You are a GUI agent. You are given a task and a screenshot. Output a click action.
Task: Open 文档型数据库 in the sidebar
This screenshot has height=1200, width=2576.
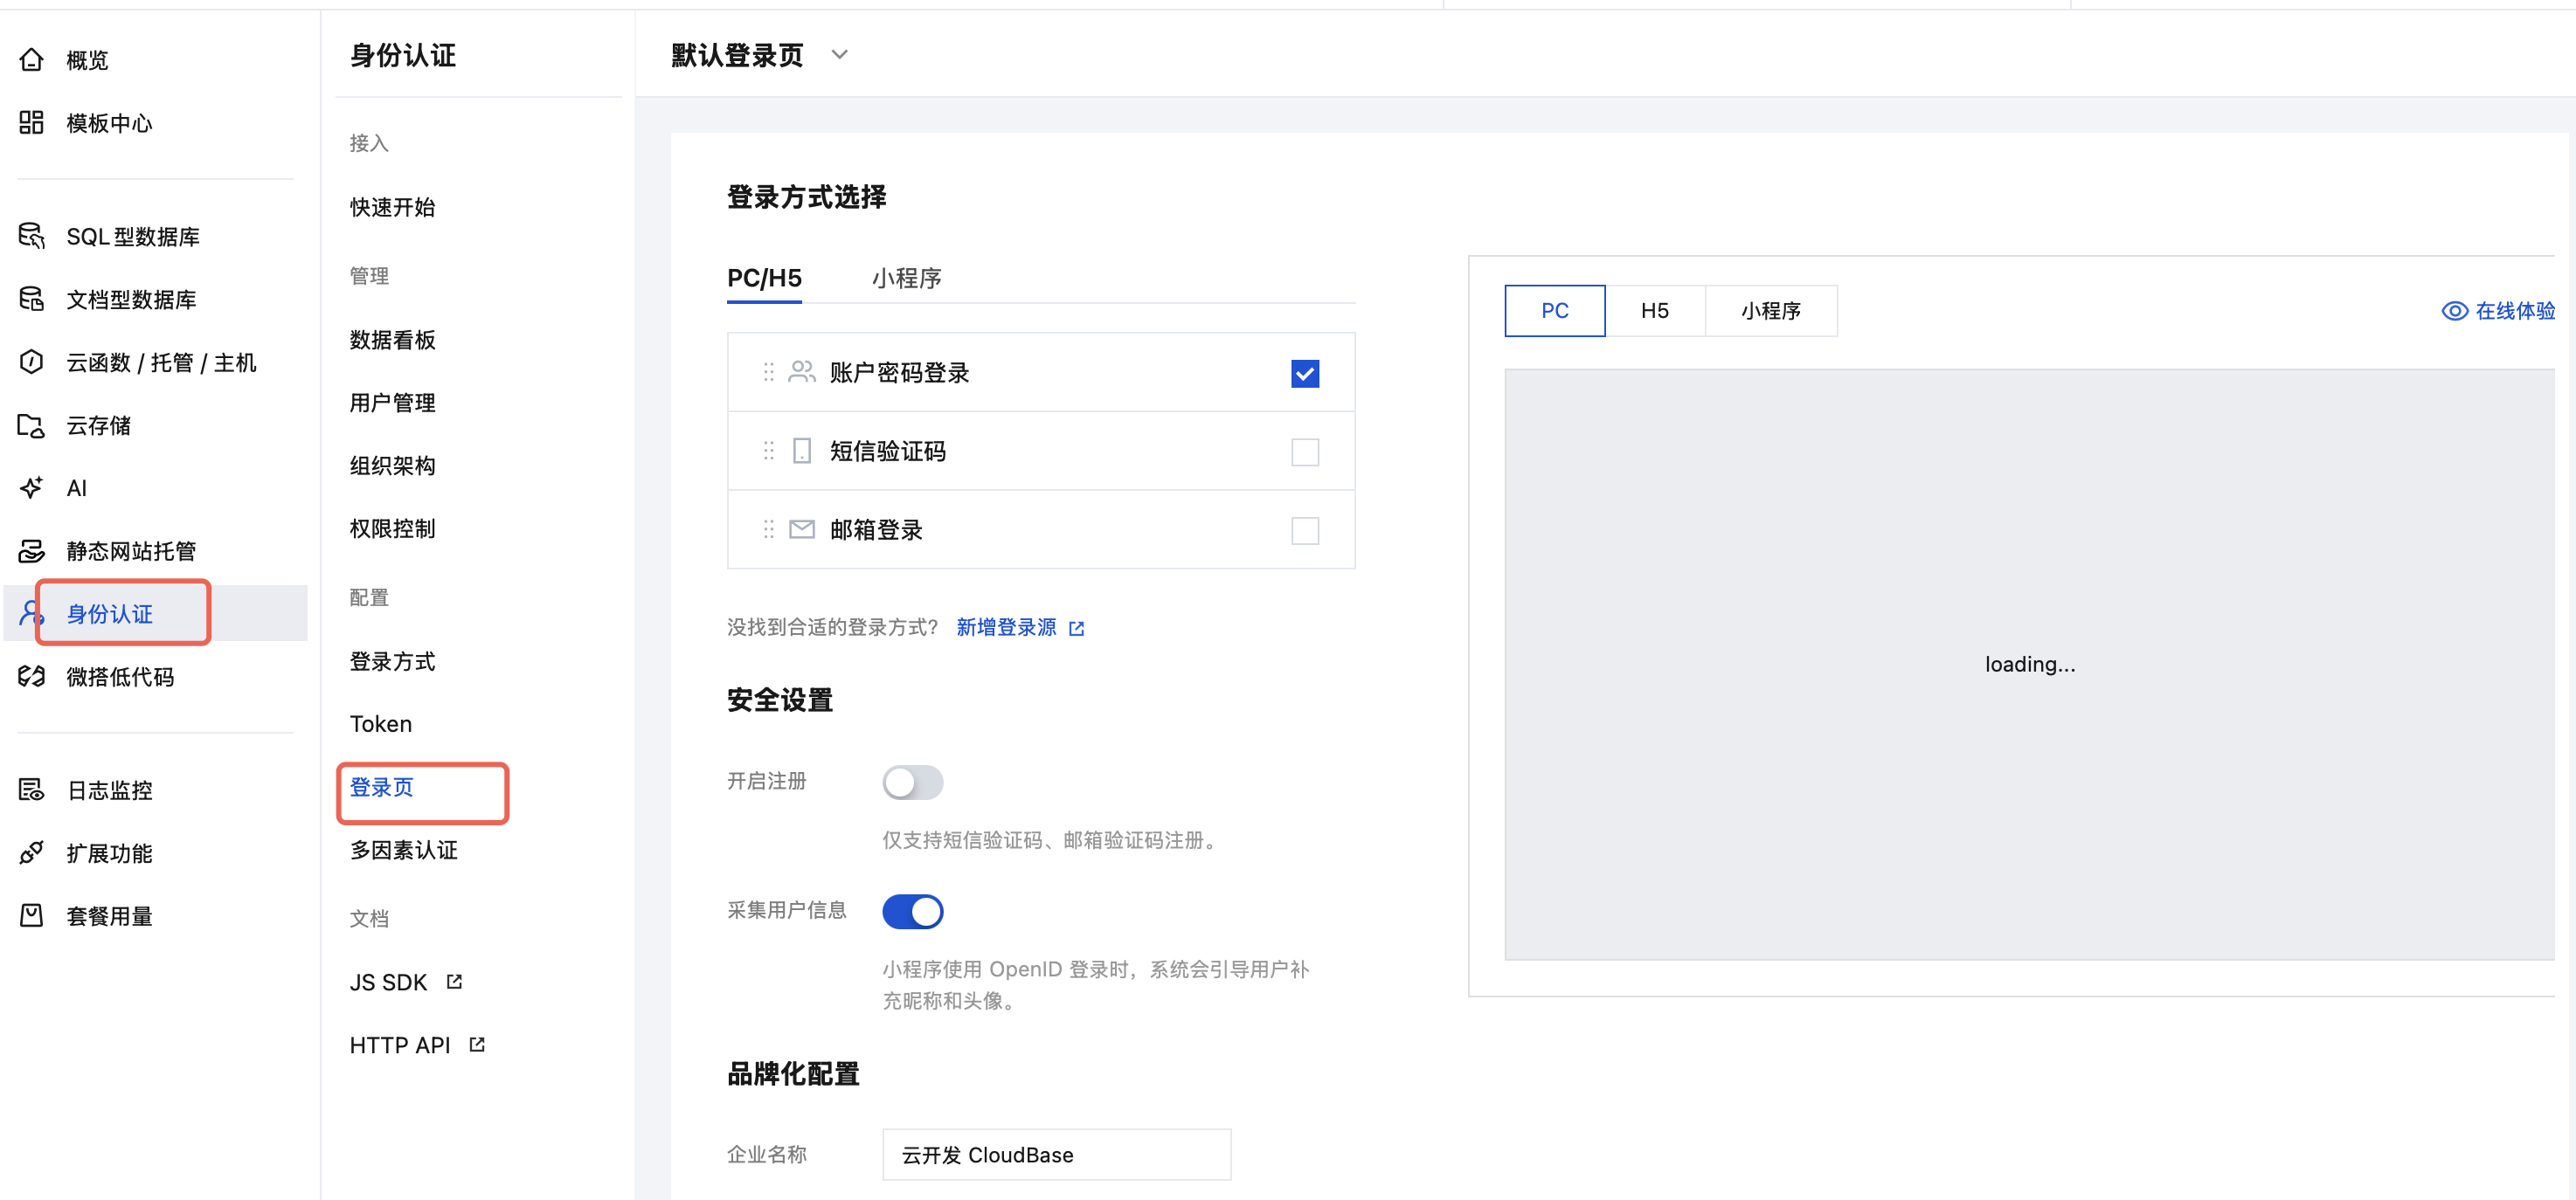click(x=31, y=299)
